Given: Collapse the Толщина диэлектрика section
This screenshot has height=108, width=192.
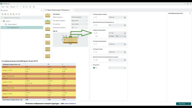Looking at the screenshot, I should [x=92, y=14].
